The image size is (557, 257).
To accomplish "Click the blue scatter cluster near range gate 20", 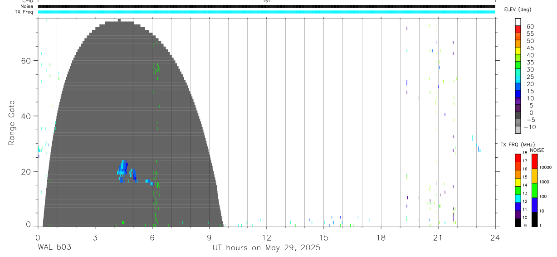I will [127, 172].
